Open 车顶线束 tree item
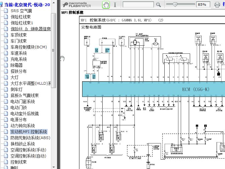Image resolution: width=225 pixels, height=169 pixels. pyautogui.click(x=18, y=35)
